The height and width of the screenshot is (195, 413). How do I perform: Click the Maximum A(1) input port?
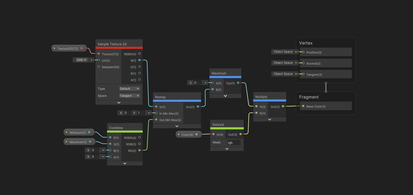pos(213,83)
